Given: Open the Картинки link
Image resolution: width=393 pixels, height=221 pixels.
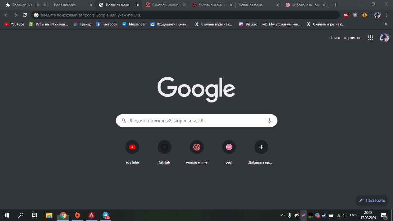Looking at the screenshot, I should point(352,38).
